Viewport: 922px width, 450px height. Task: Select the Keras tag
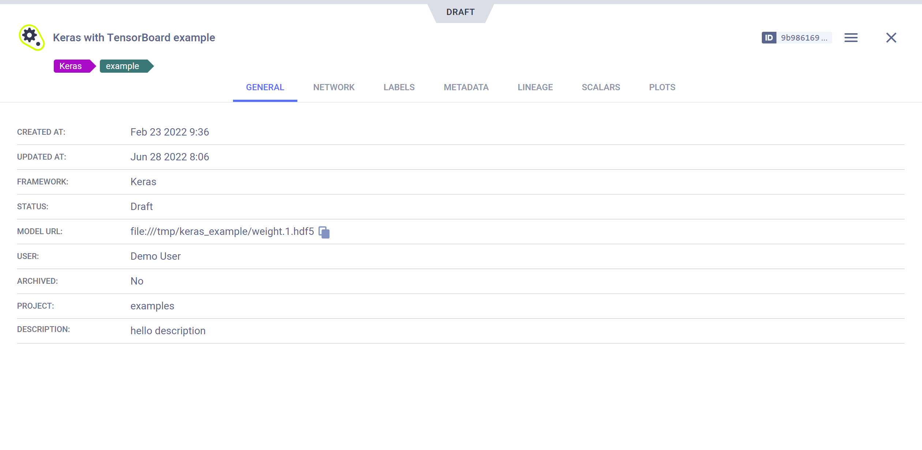[72, 66]
